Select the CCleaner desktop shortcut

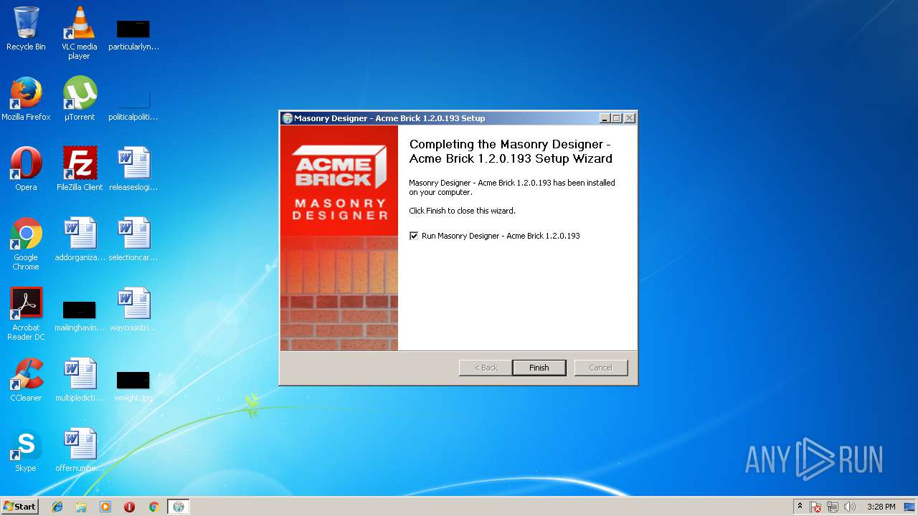coord(26,381)
